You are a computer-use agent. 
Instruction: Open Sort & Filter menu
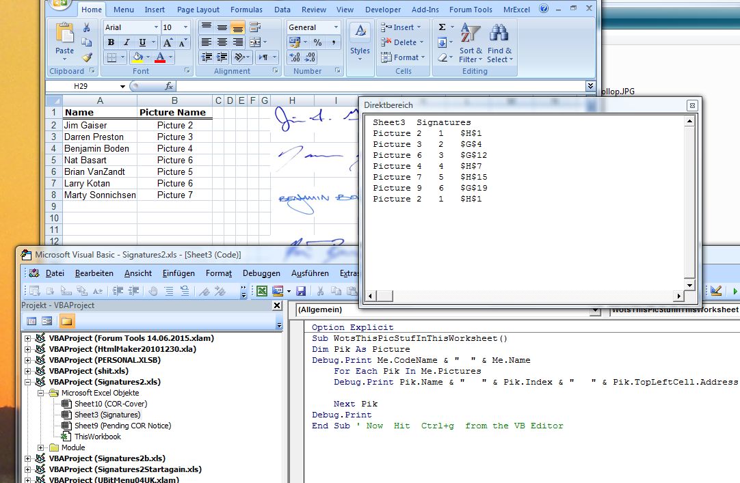(x=471, y=42)
